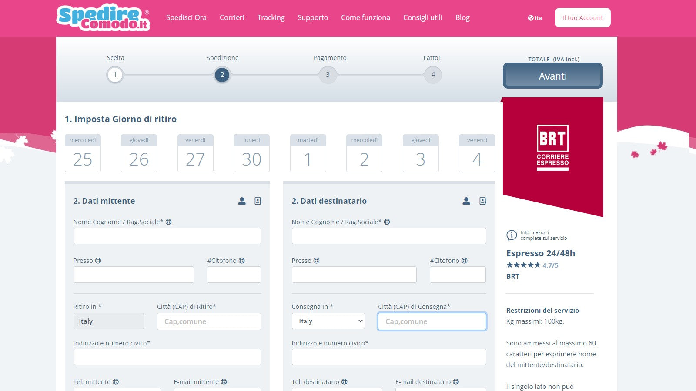Viewport: 696px width, 391px height.
Task: Expand the Consegna In country dropdown
Action: (328, 321)
